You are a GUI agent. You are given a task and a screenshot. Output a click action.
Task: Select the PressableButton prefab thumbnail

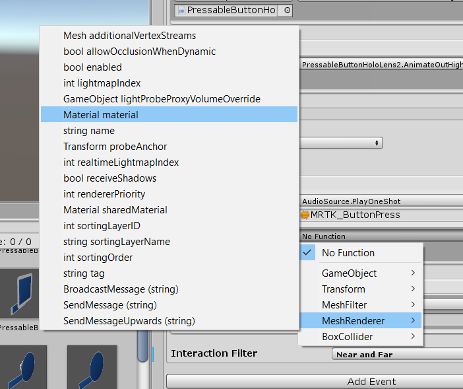(x=20, y=295)
